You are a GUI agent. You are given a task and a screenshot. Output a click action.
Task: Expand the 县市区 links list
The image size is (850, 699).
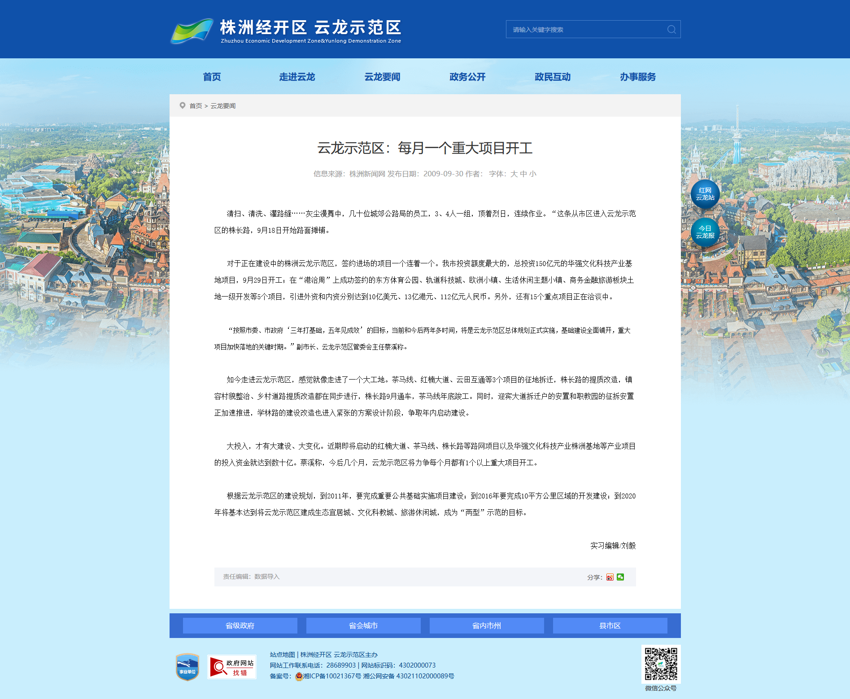pos(610,625)
